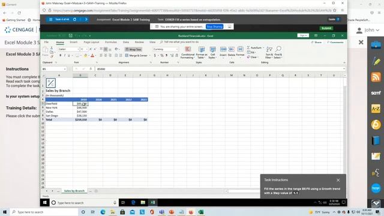Toggle Wrap Text

coord(133,49)
